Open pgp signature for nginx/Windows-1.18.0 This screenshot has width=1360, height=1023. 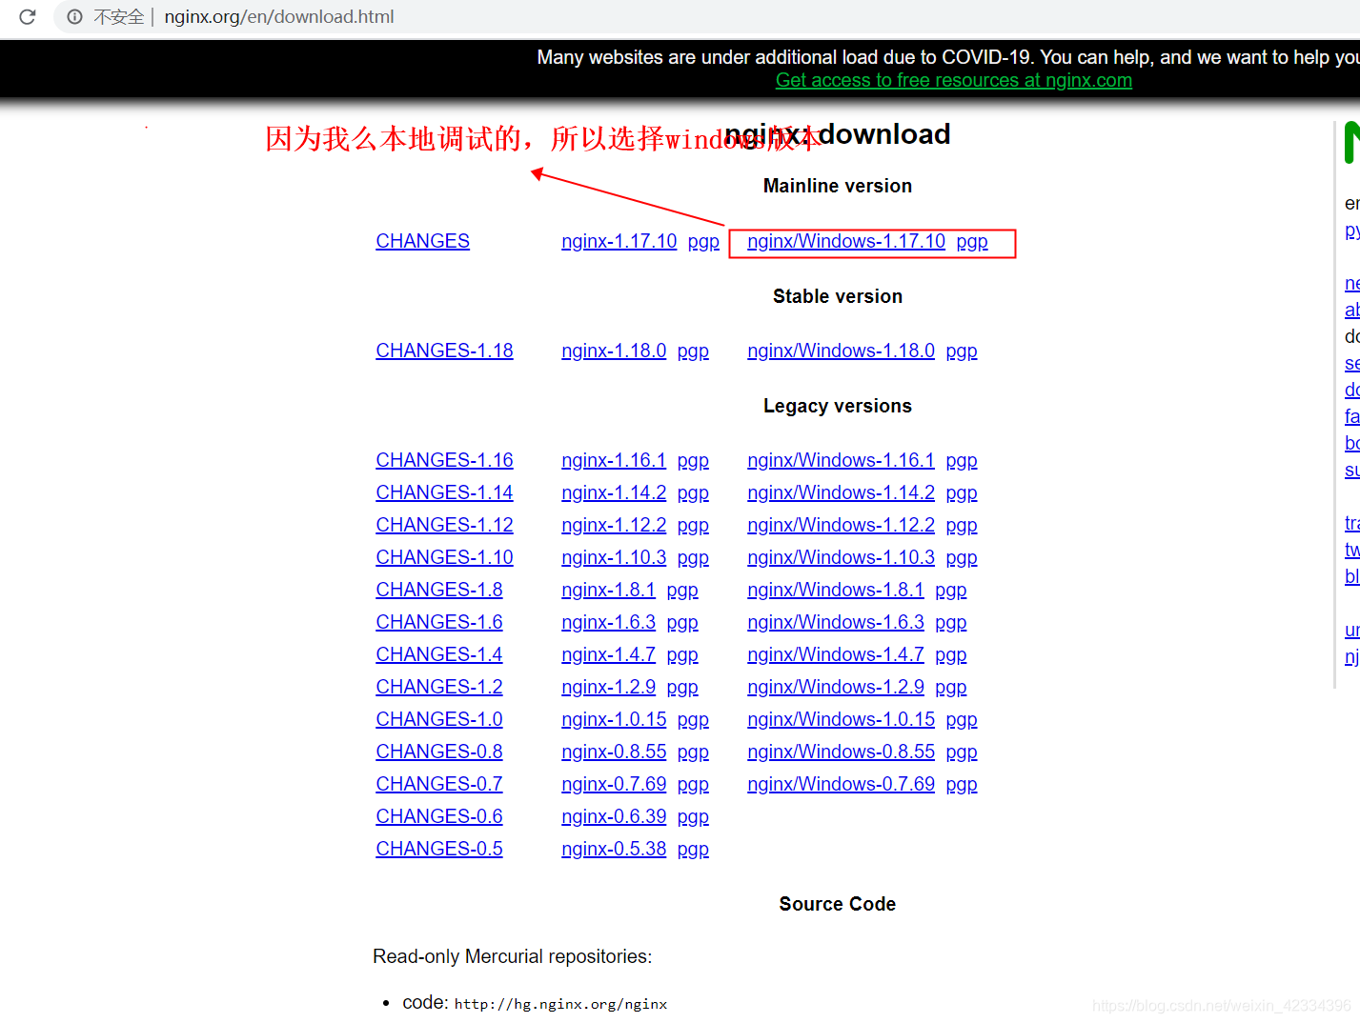(962, 351)
